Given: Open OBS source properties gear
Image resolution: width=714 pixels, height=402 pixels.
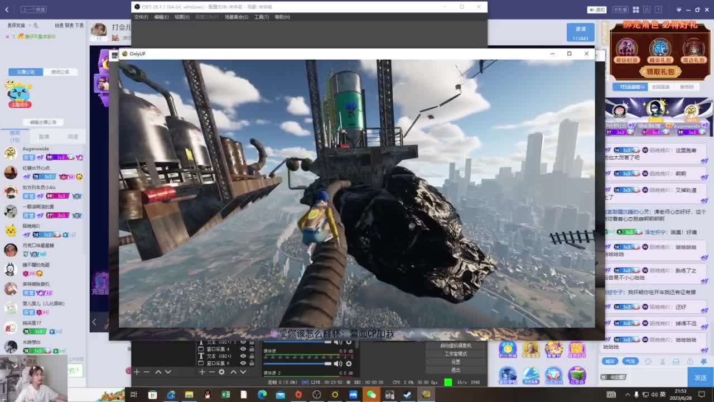Looking at the screenshot, I should click(222, 372).
